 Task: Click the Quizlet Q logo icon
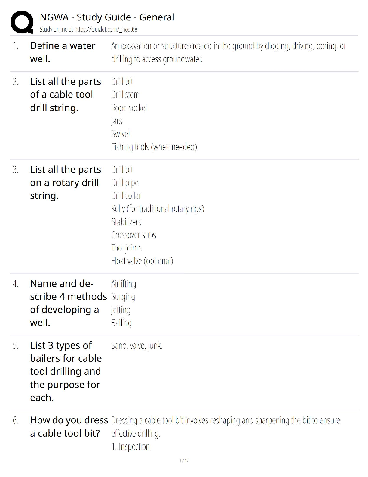(x=22, y=22)
